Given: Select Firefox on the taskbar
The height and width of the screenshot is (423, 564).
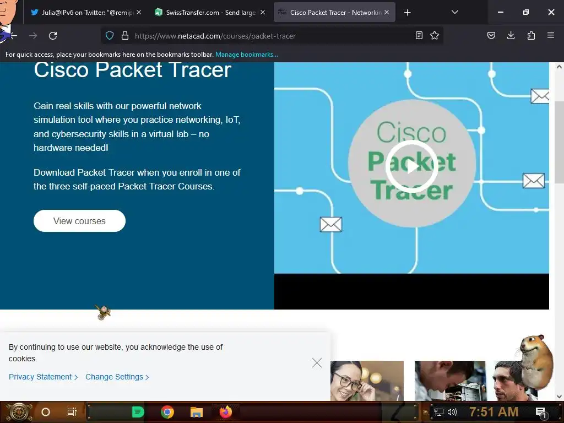Looking at the screenshot, I should [x=226, y=412].
